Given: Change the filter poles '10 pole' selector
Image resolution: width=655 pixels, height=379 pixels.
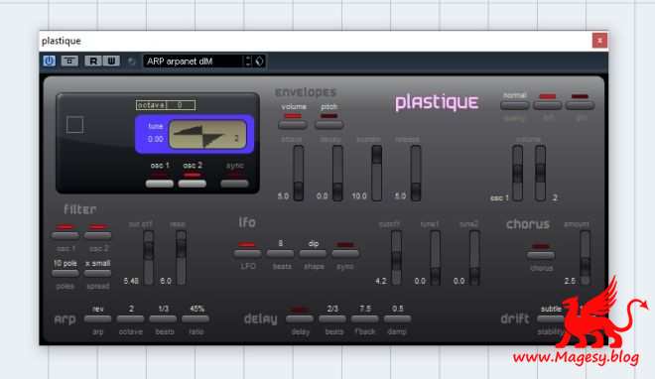Looking at the screenshot, I should point(65,273).
